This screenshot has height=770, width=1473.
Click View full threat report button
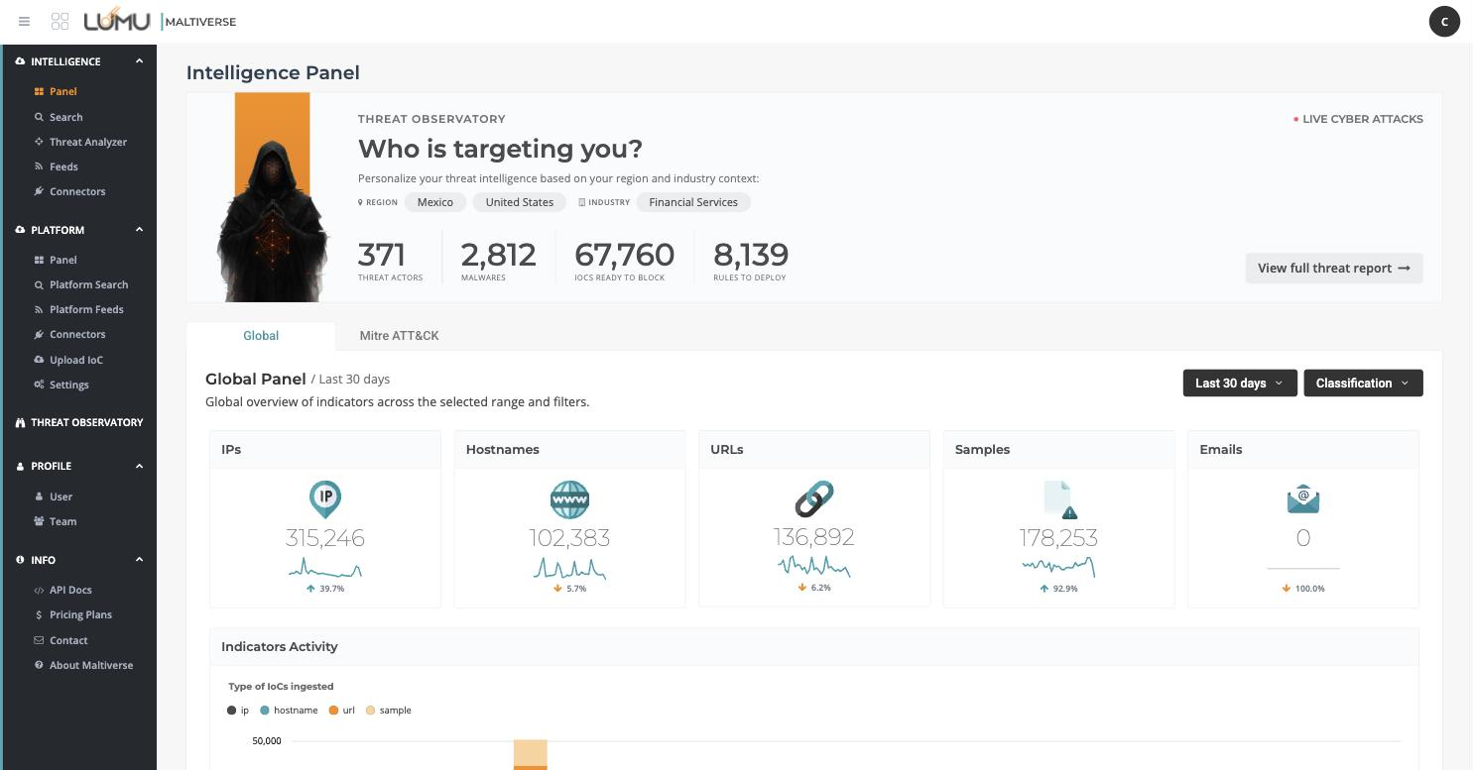(x=1334, y=268)
